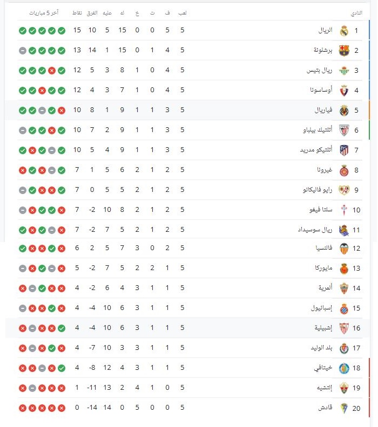This screenshot has height=427, width=378.
Task: Select the Getafe club crest
Action: coord(343,368)
